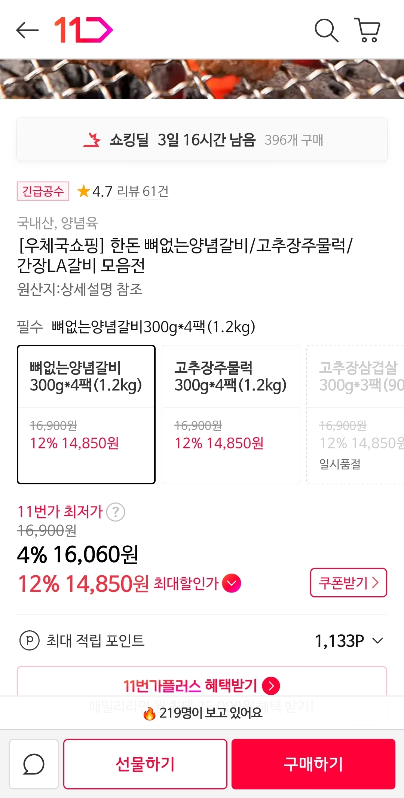Expand the 1,133P points chevron
The height and width of the screenshot is (798, 404).
[x=378, y=640]
